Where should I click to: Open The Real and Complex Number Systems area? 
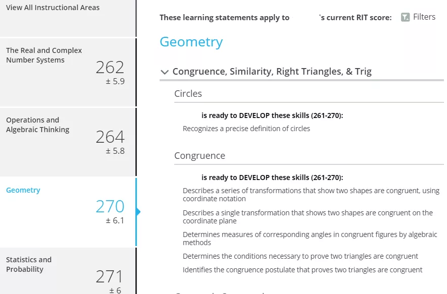pyautogui.click(x=68, y=72)
